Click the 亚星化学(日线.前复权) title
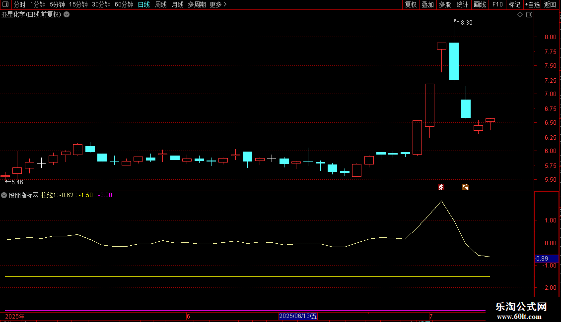Screen dimensions: 561x322 click(31, 15)
